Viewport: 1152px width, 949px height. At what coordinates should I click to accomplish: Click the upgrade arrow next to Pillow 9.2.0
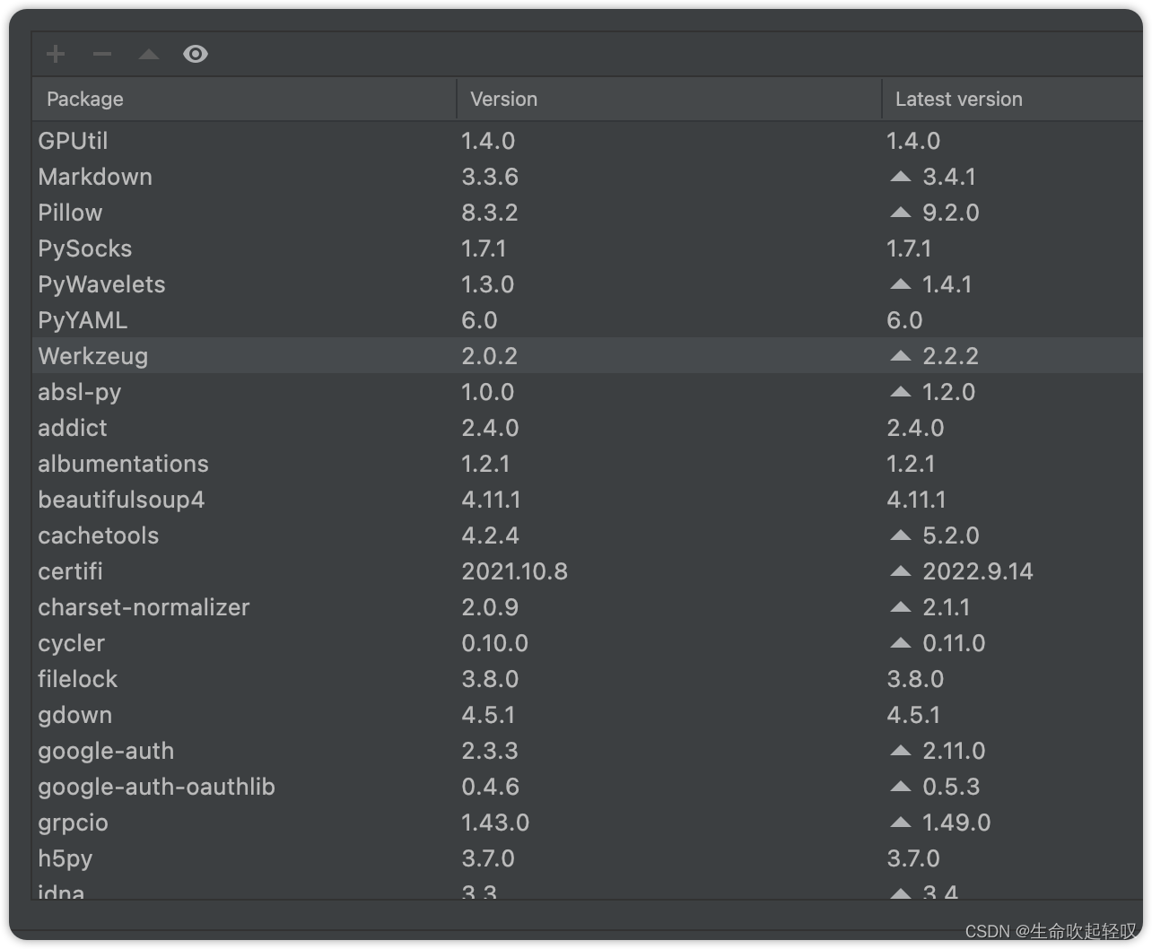pyautogui.click(x=901, y=213)
